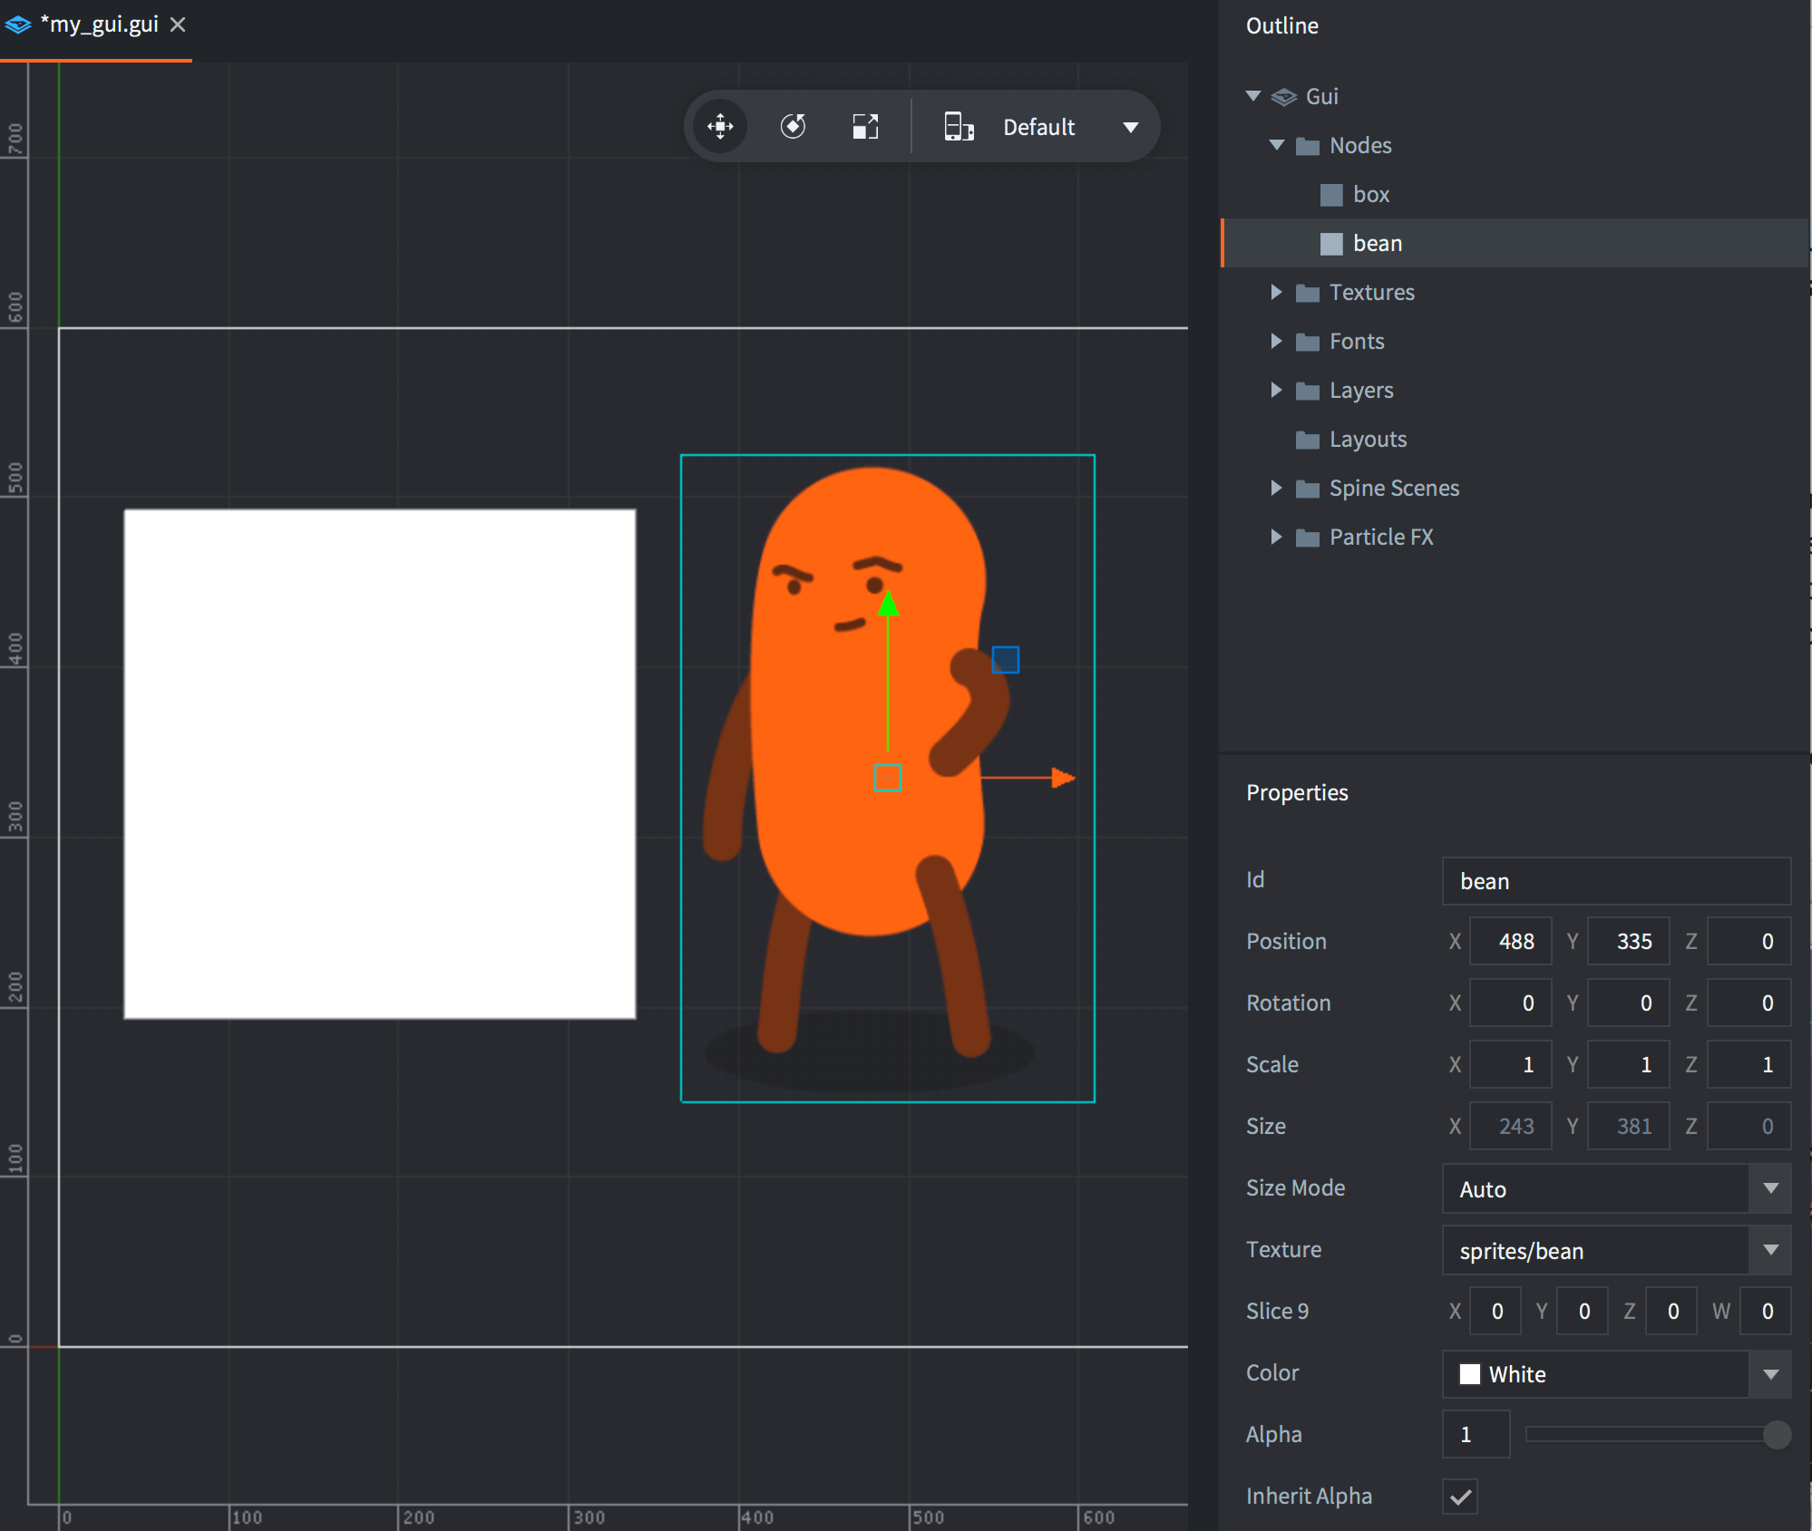Toggle the Inherit Alpha checkbox
This screenshot has height=1531, width=1812.
click(x=1460, y=1497)
